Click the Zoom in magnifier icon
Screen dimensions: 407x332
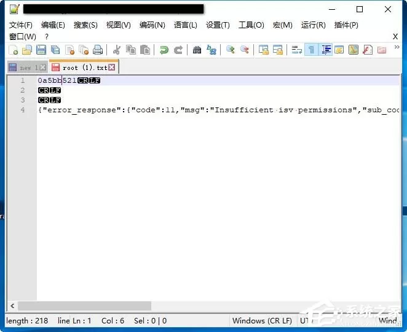tap(230, 50)
